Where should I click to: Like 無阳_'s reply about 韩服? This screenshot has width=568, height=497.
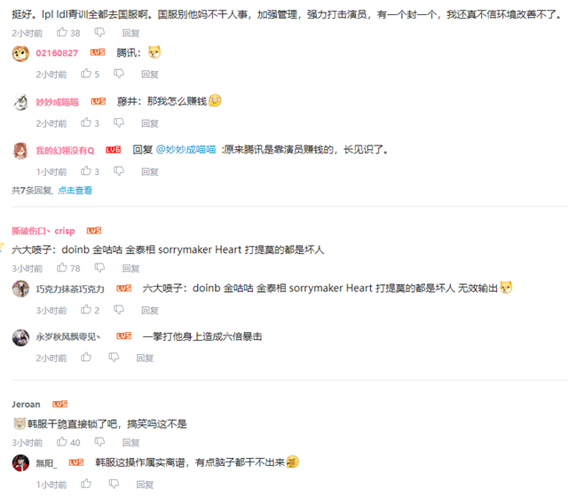(86, 484)
